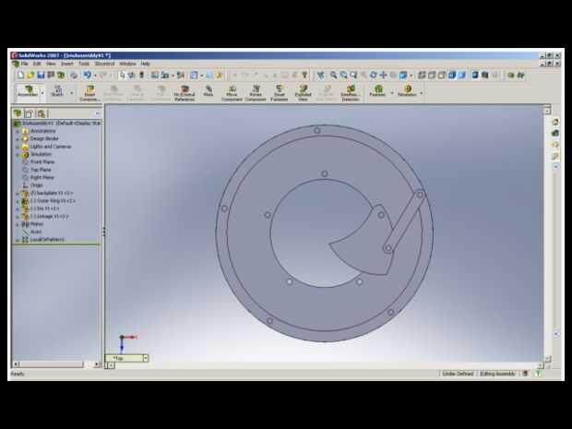Open the File menu

24,64
